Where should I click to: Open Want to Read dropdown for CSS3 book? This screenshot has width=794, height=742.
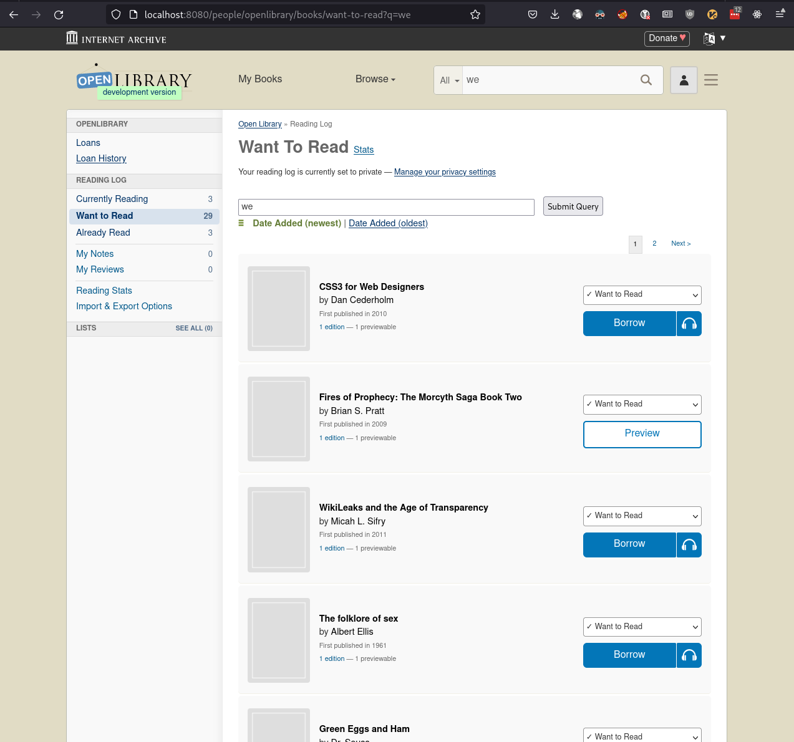[x=642, y=295]
